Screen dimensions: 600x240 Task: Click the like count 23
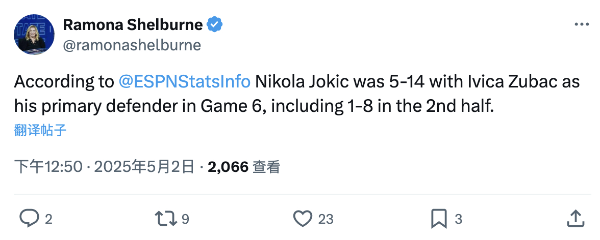point(326,219)
